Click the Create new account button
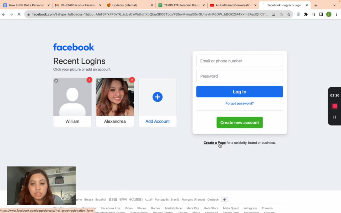The height and width of the screenshot is (213, 341). [239, 123]
